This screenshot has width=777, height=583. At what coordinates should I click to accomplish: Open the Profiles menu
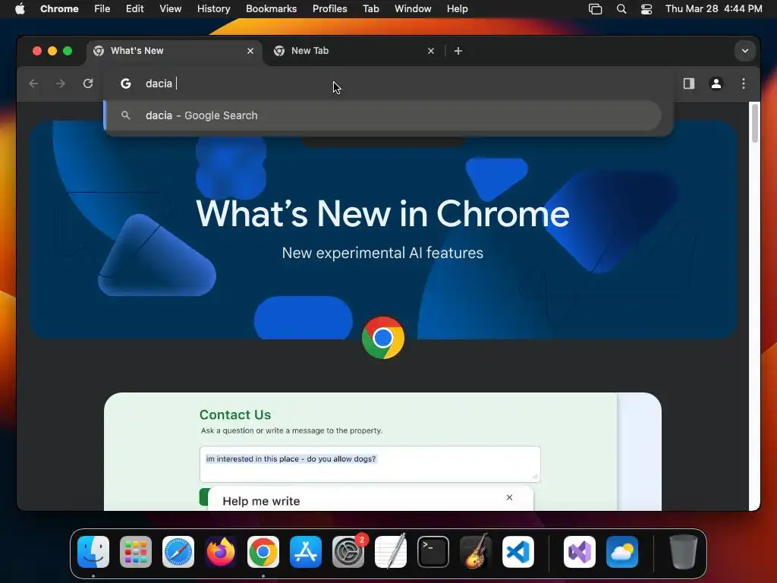[329, 8]
